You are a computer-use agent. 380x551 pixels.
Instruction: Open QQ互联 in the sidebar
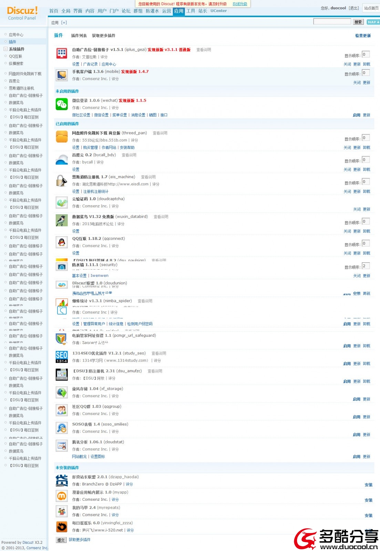coord(16,56)
